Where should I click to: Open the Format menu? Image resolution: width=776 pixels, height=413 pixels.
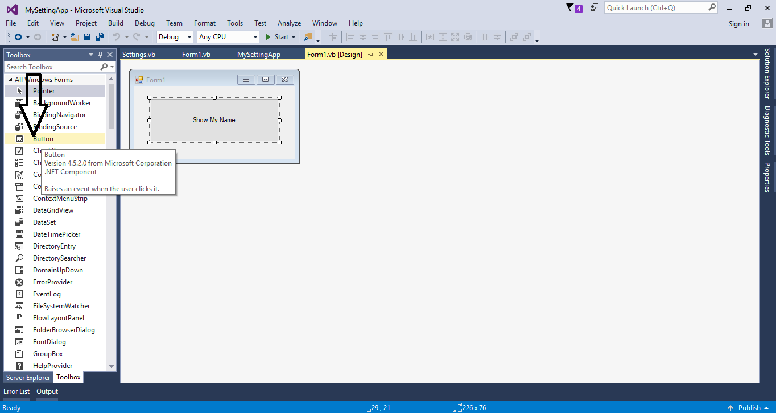(x=205, y=23)
